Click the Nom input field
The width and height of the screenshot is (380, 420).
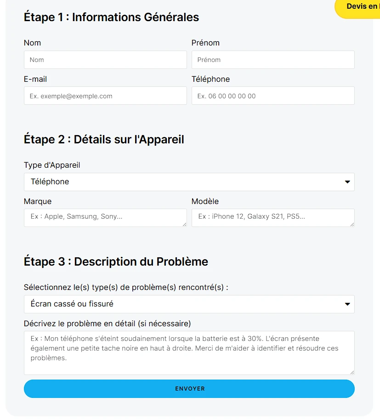[105, 60]
